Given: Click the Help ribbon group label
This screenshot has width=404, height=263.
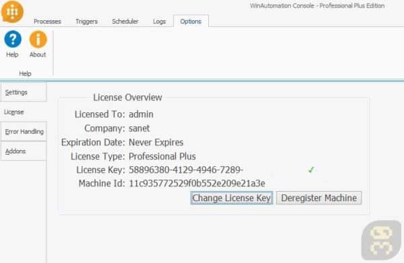Looking at the screenshot, I should point(26,73).
